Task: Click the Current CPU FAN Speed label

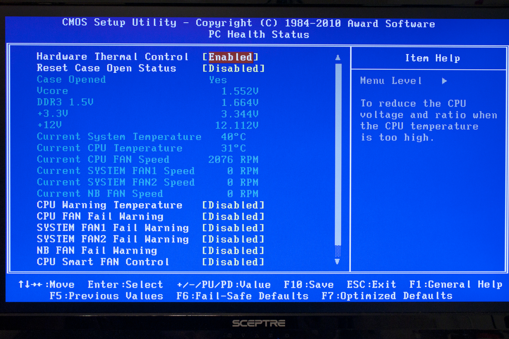Action: (x=103, y=160)
